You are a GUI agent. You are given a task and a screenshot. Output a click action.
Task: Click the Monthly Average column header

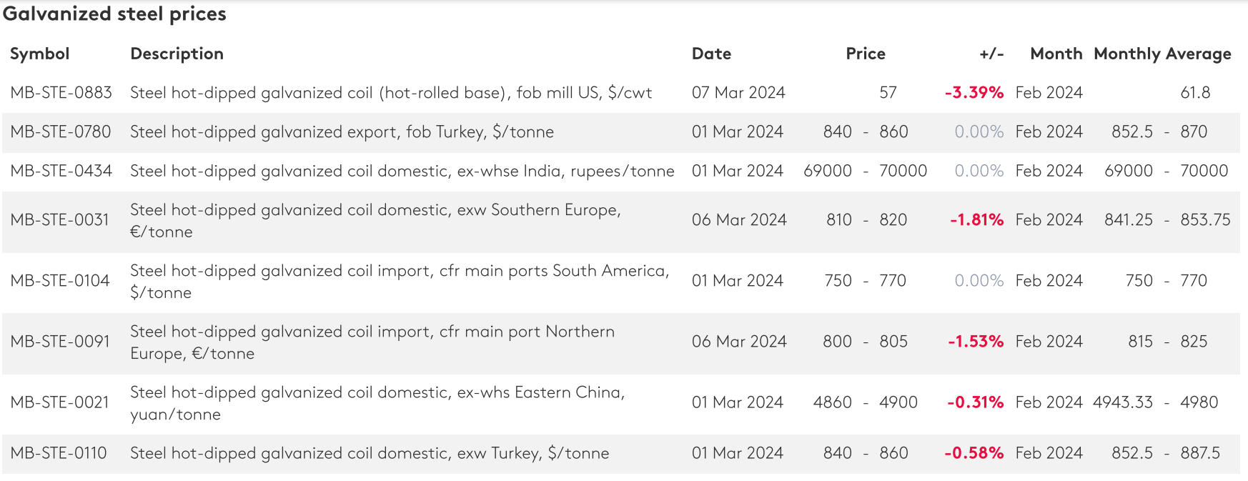[1162, 54]
